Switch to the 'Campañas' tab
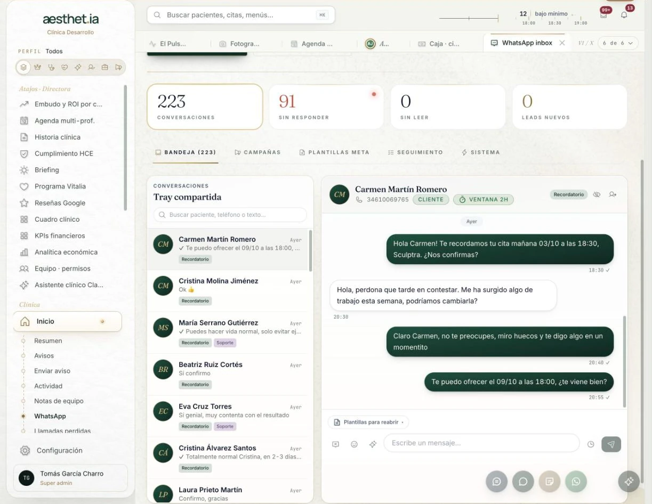This screenshot has height=504, width=652. click(x=257, y=152)
